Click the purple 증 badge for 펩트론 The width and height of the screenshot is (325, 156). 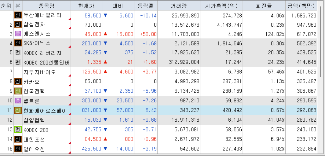tap(18, 101)
